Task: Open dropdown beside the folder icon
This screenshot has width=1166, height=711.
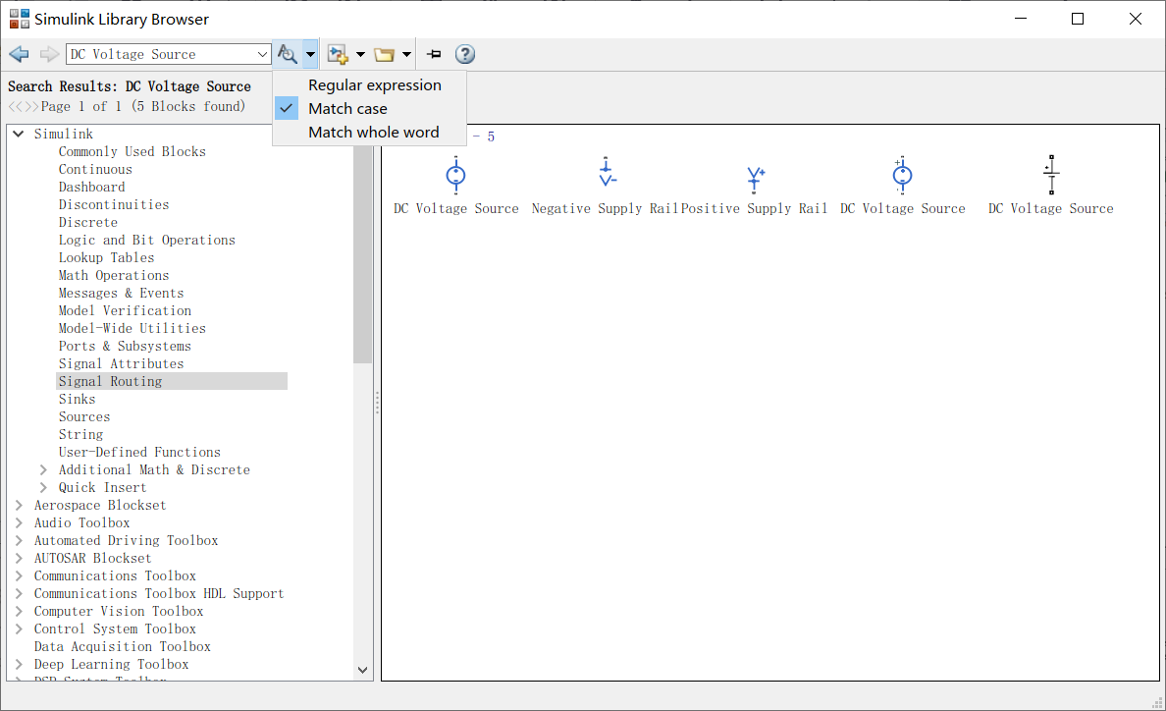Action: coord(406,54)
